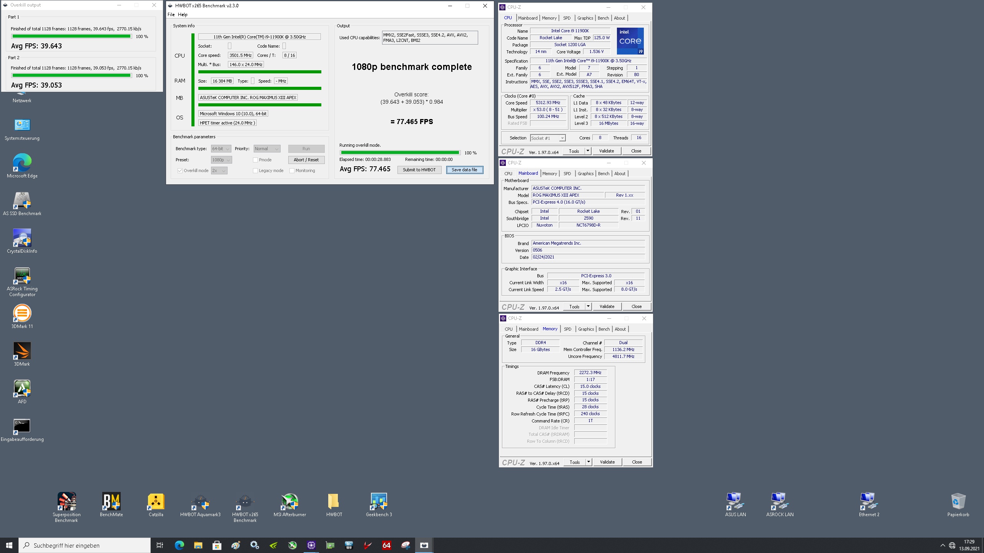
Task: Click Part 1 progress bar in Overkill output
Action: pos(71,36)
